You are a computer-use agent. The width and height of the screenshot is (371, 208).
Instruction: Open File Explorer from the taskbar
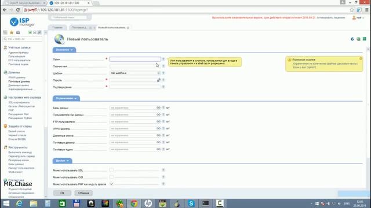pos(34,203)
